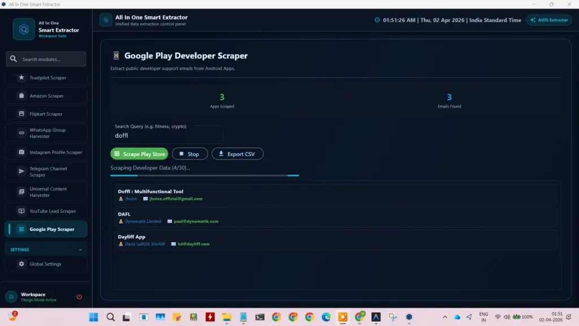The height and width of the screenshot is (326, 579).
Task: Select Instagram Profile Scraper module
Action: (46, 152)
